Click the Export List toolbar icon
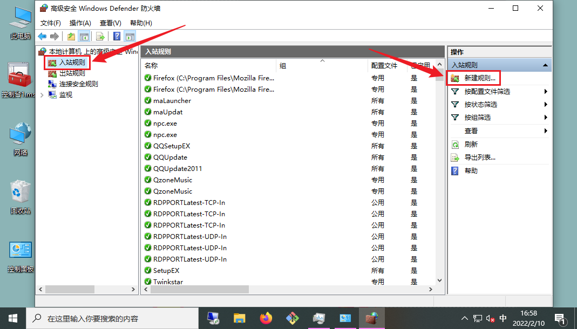 coord(100,36)
